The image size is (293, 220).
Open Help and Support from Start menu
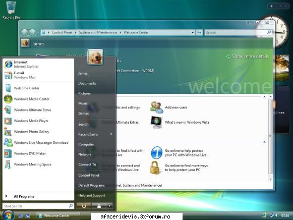tap(92, 195)
